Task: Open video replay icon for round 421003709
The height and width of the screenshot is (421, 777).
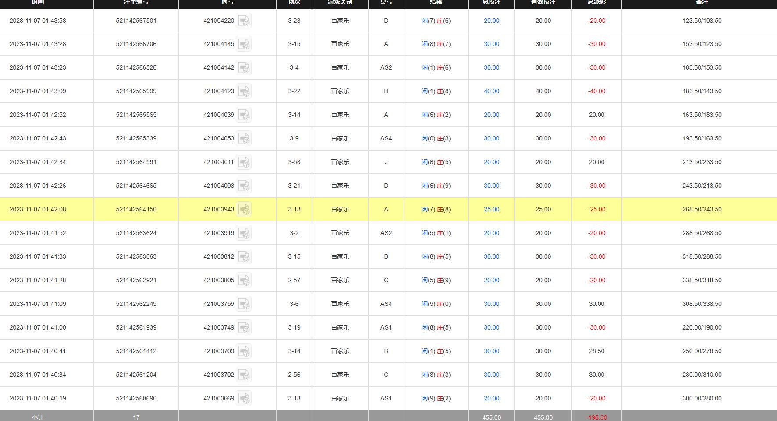Action: [244, 351]
